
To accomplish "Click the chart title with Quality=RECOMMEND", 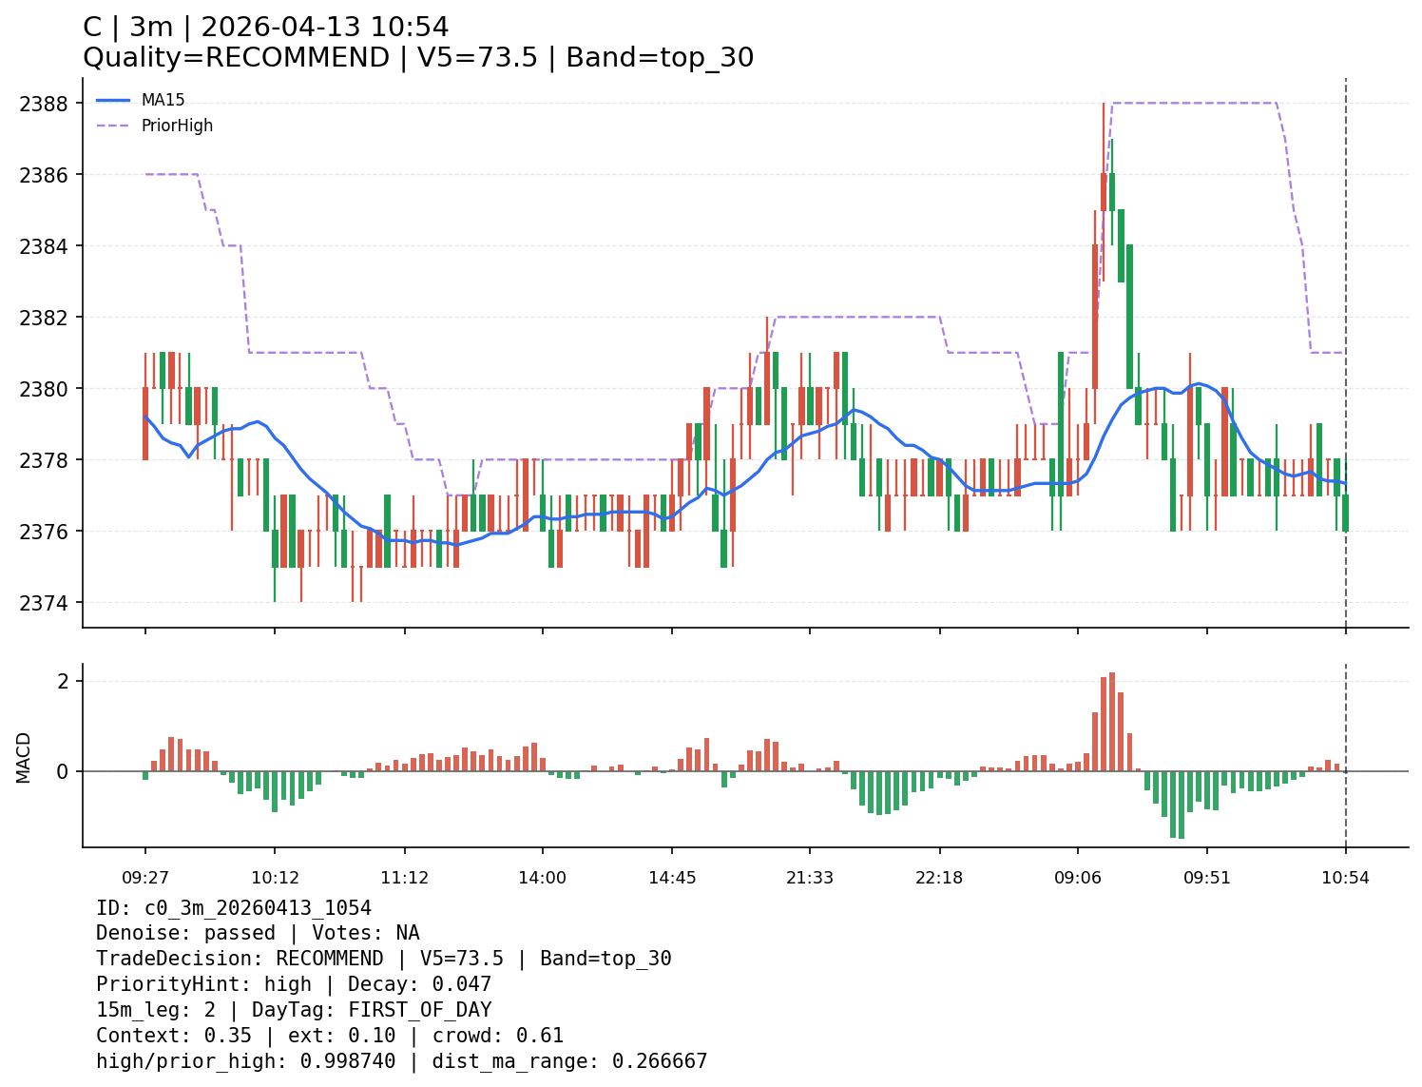I will (418, 58).
